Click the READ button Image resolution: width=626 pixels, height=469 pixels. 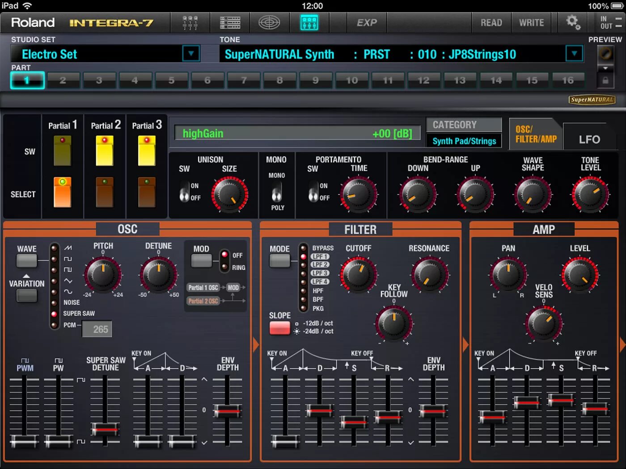click(x=491, y=22)
